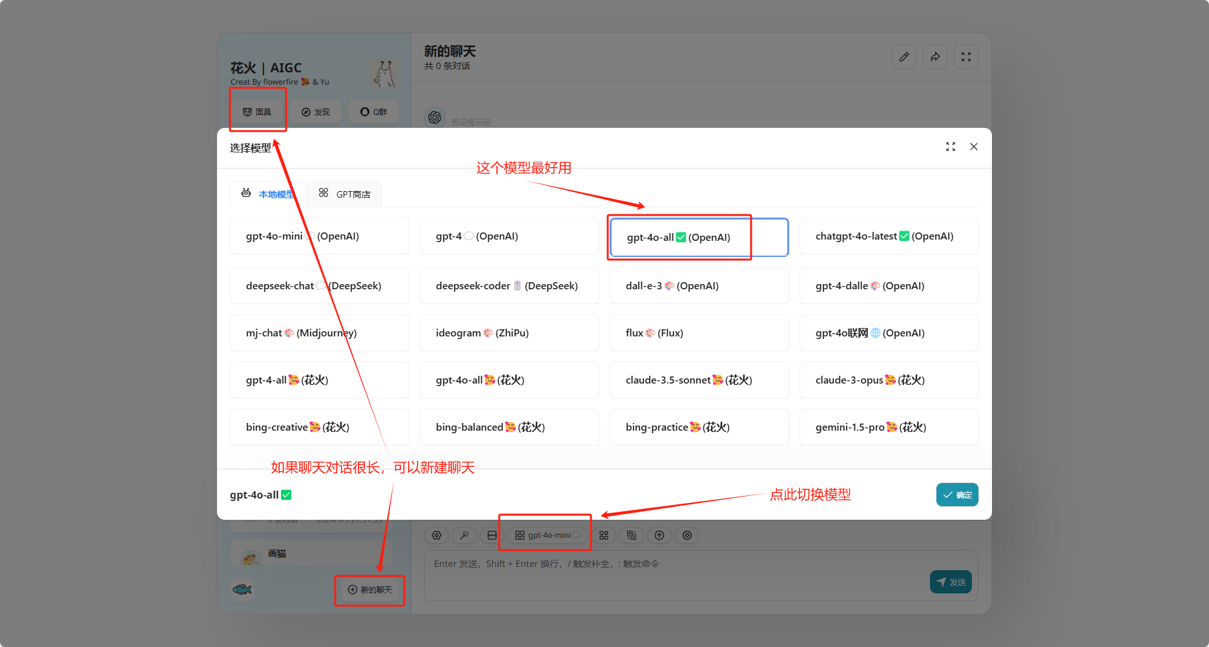Expand the model dialog with fullscreen icon
Image resolution: width=1209 pixels, height=647 pixels.
point(951,147)
